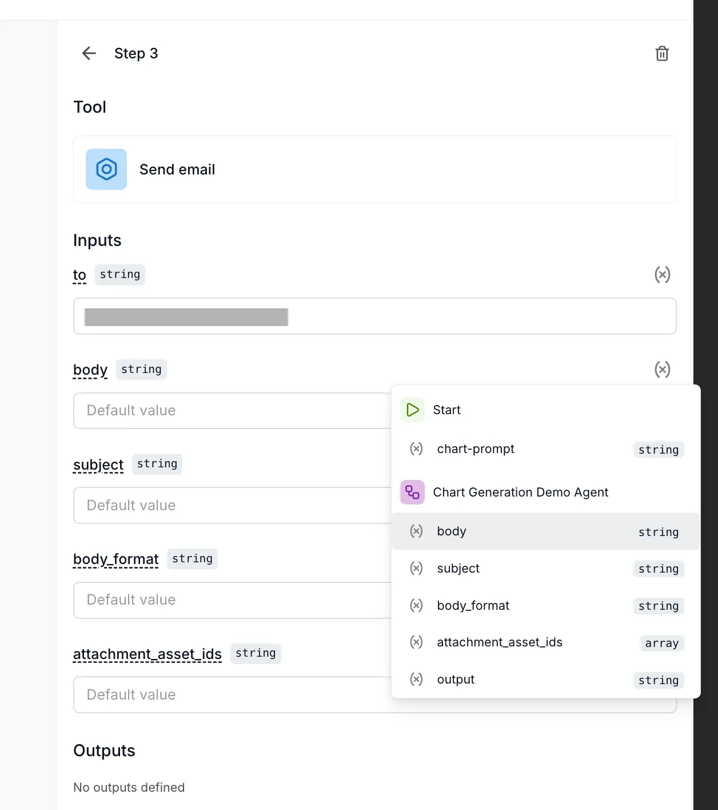Click the Send email tool icon
Viewport: 718px width, 810px height.
106,169
